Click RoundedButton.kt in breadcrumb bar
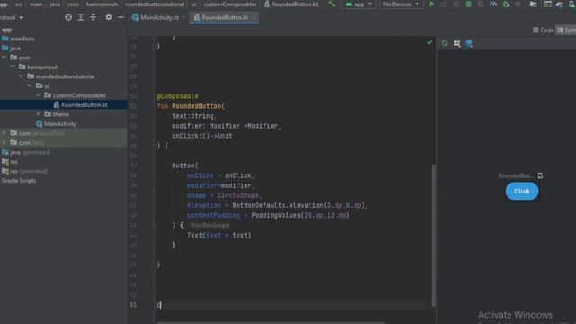Screen dimensions: 576x324 coord(291,4)
